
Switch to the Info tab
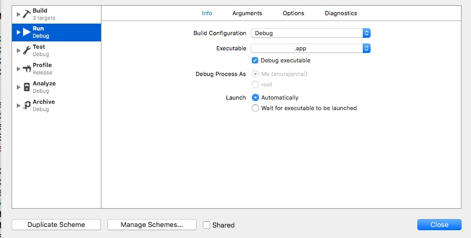207,13
